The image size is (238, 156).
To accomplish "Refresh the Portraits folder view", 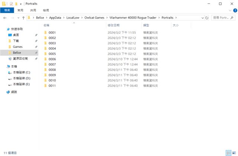I will 207,17.
